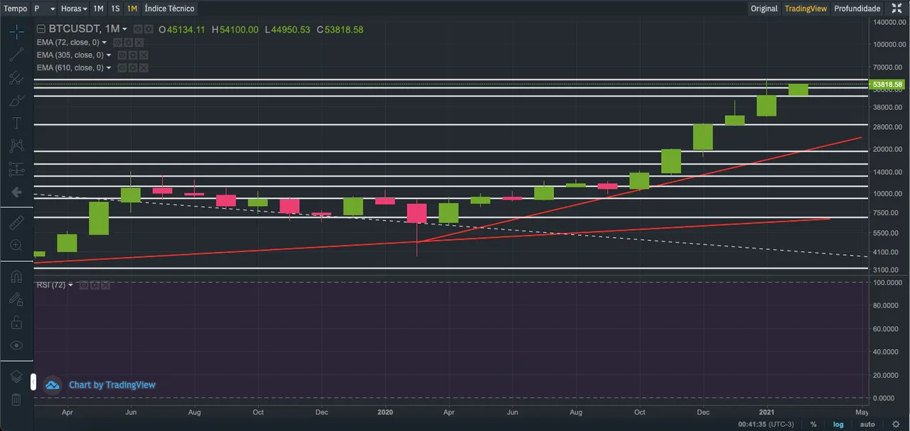Open the P interval dropdown
Screen dimensions: 910x431
[44, 9]
